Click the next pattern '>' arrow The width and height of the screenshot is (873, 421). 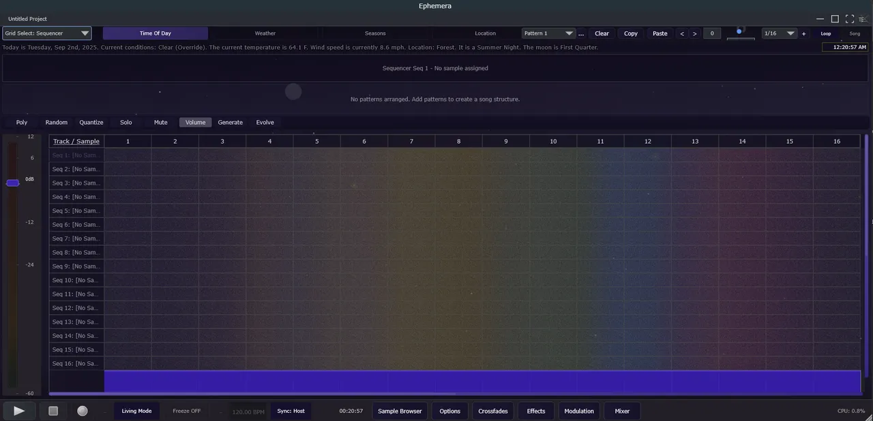(695, 33)
